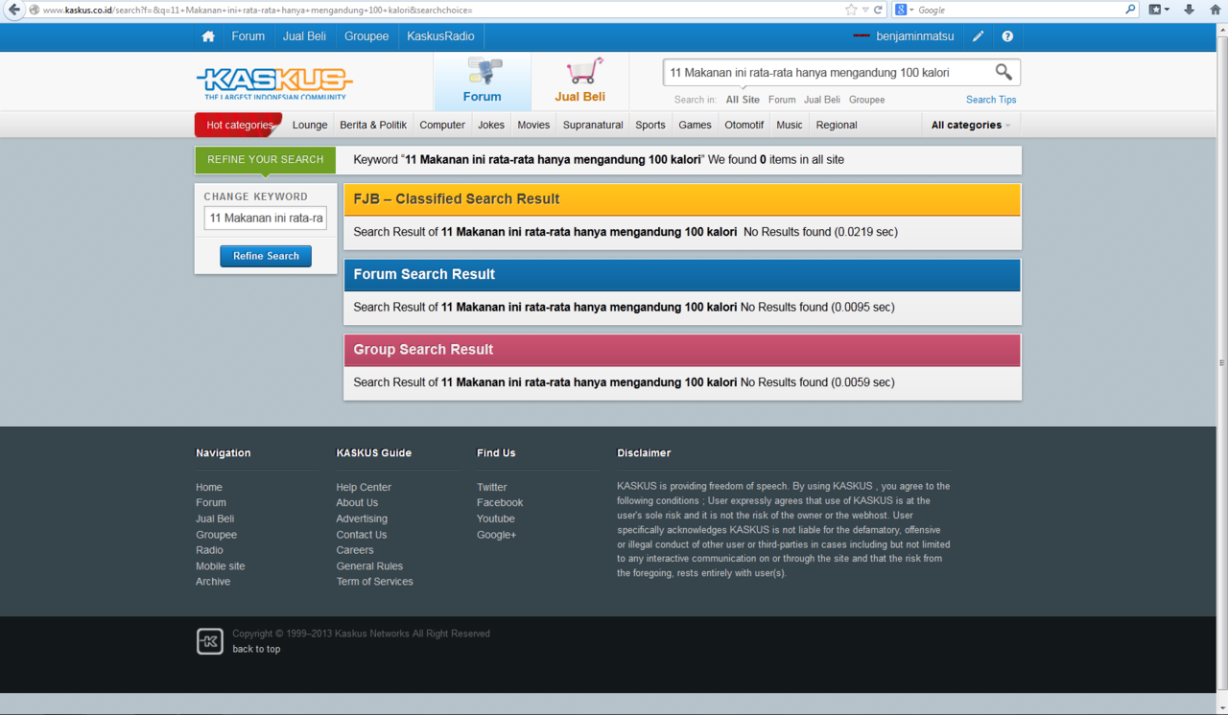Open the Music category

tap(790, 125)
